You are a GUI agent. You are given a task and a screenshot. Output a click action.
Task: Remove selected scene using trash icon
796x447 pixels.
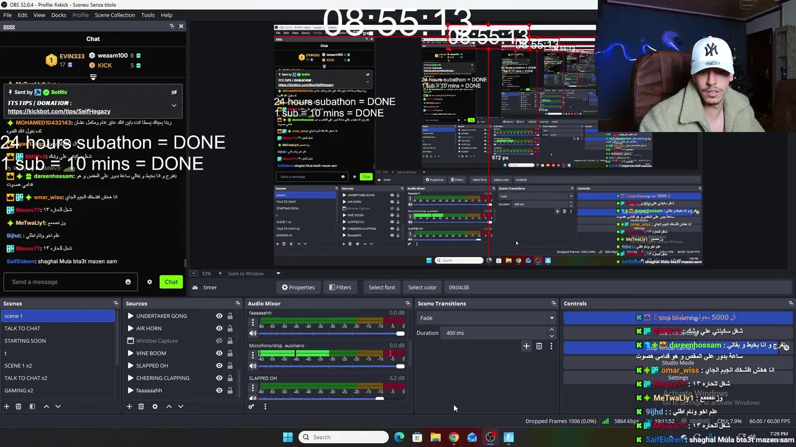tap(19, 407)
